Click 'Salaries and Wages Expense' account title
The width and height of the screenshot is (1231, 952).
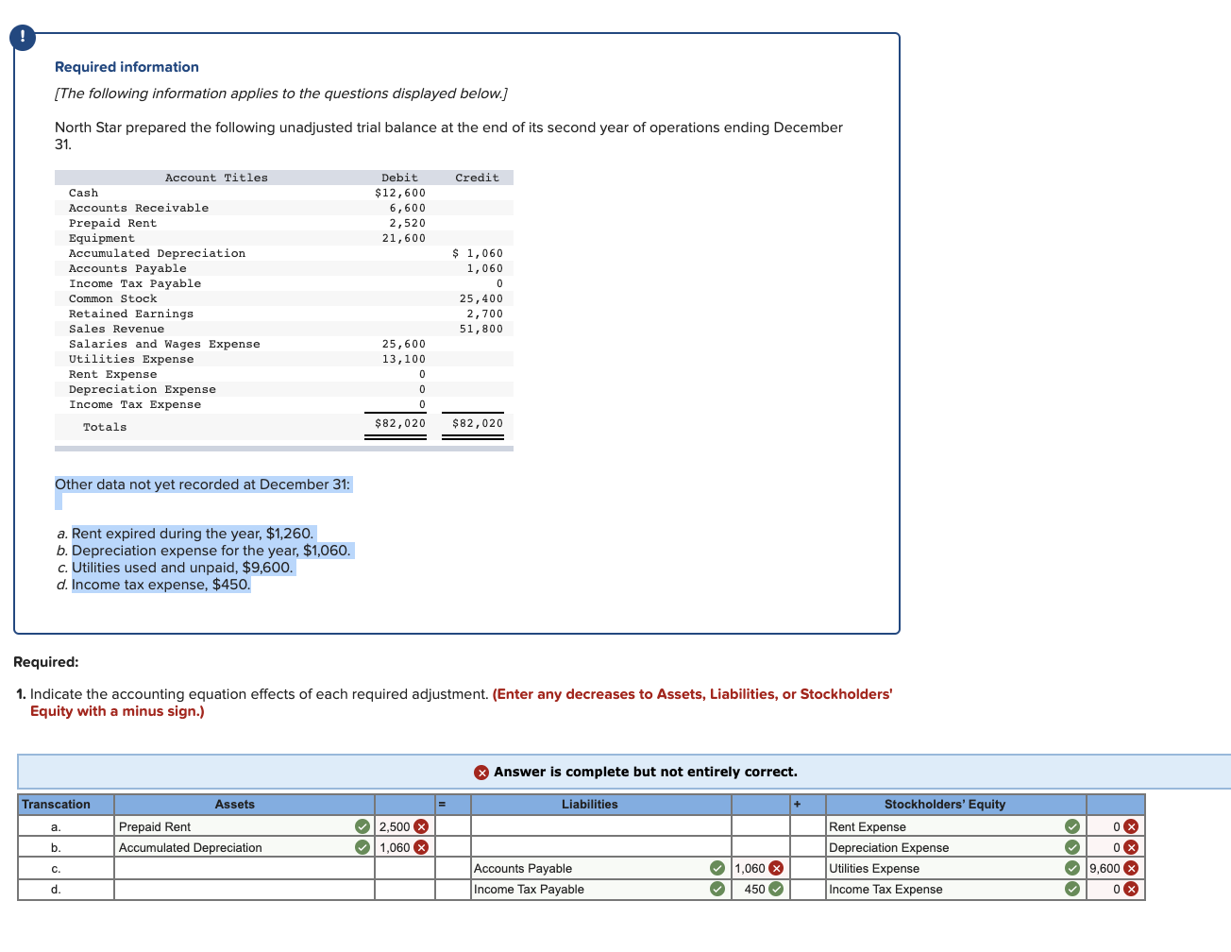pyautogui.click(x=164, y=344)
